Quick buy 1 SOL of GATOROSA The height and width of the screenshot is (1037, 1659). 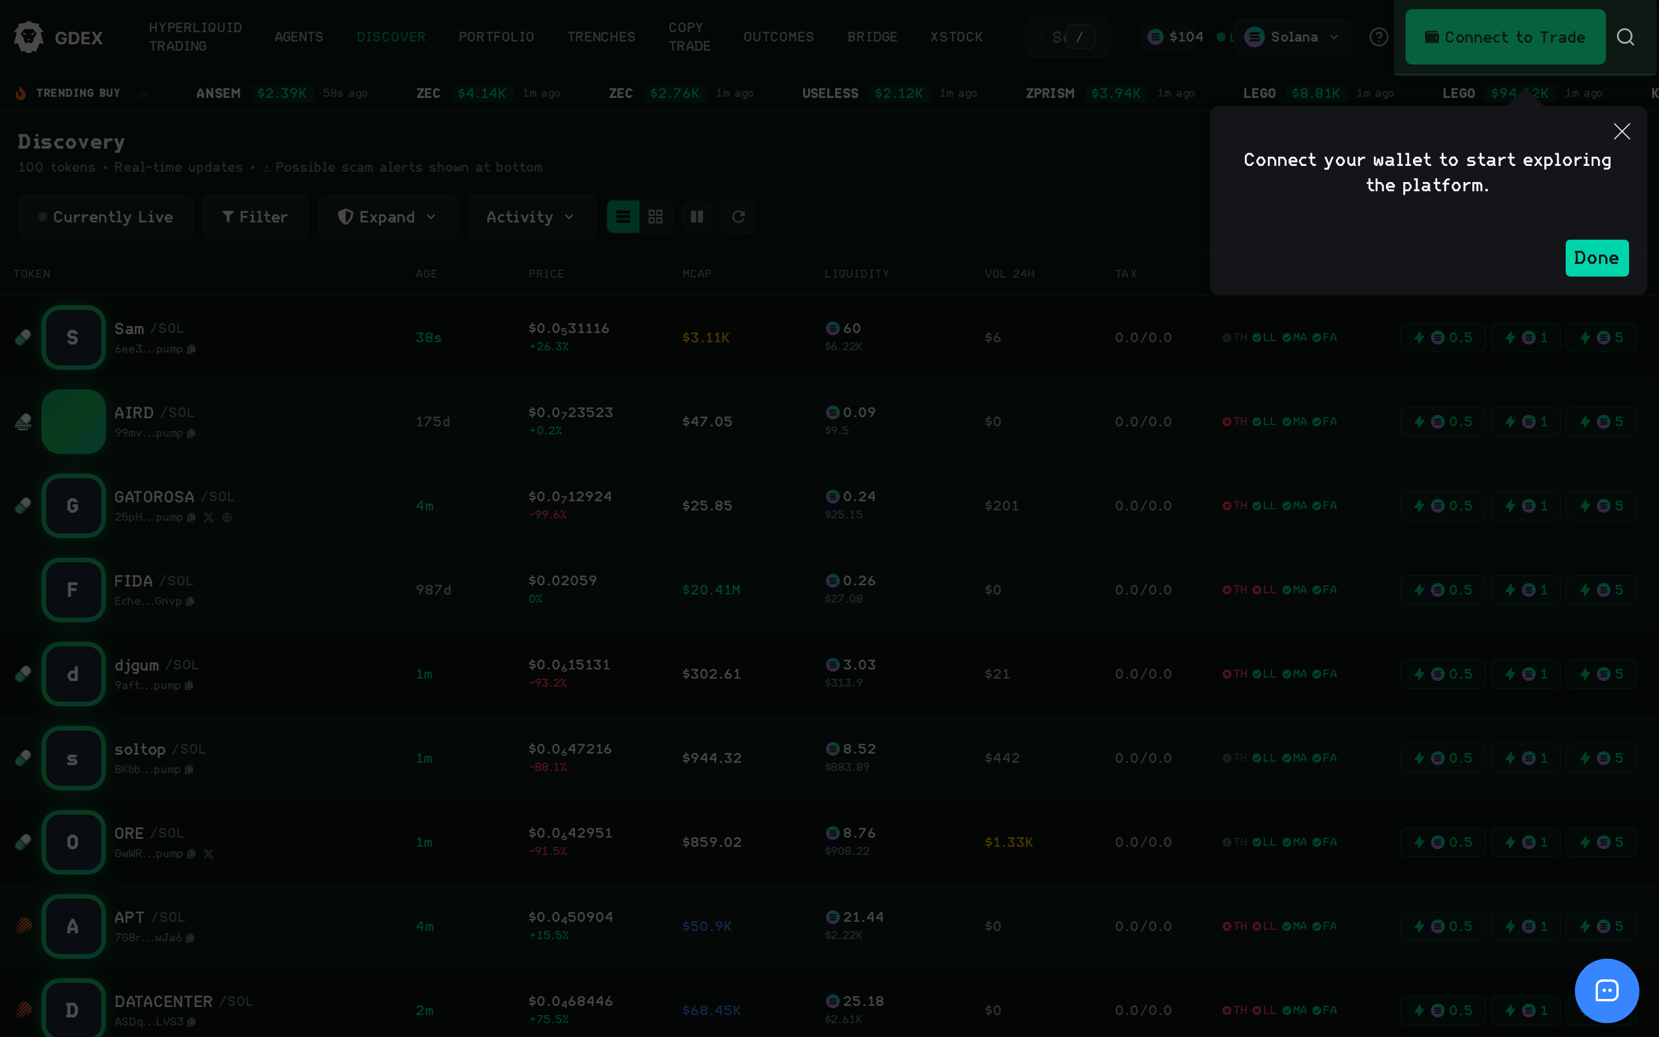point(1525,505)
